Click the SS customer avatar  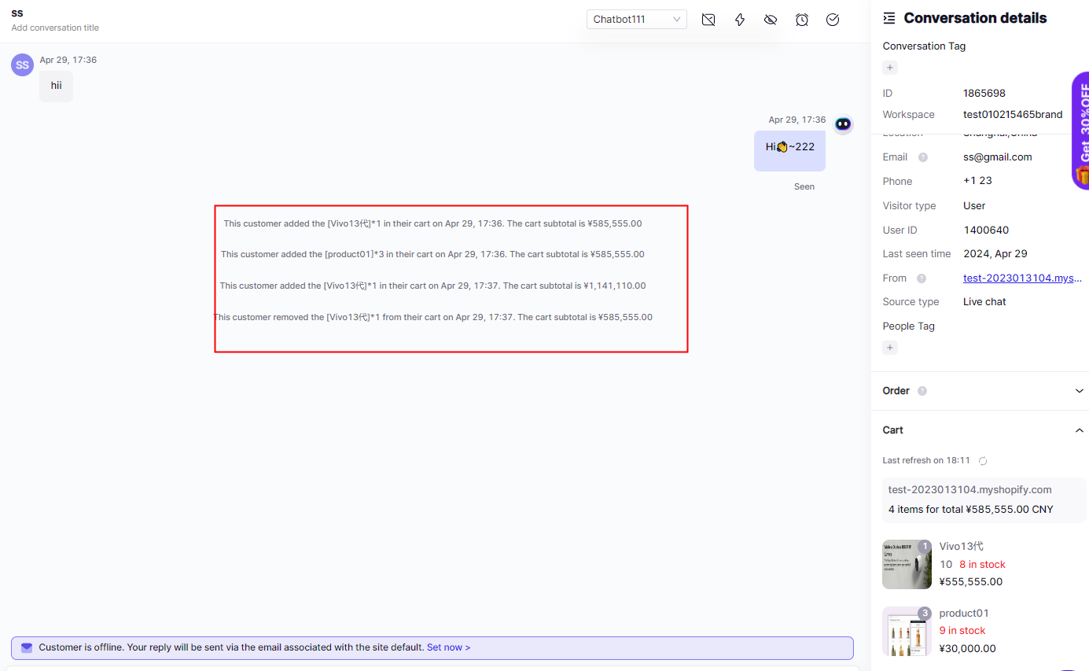[x=22, y=65]
